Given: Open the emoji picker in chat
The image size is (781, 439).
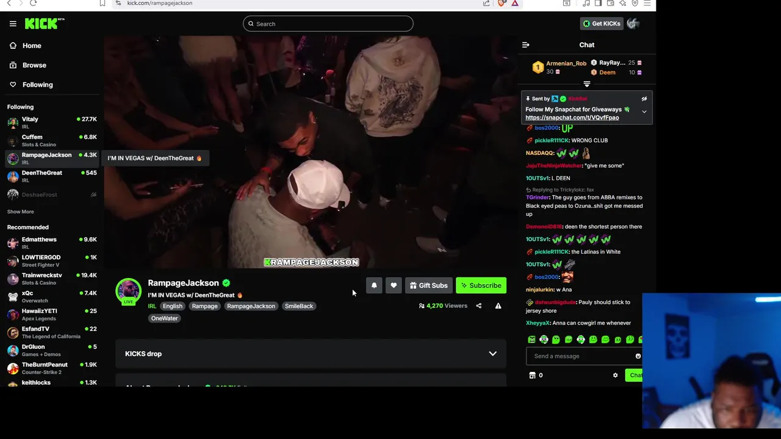Looking at the screenshot, I should (638, 356).
